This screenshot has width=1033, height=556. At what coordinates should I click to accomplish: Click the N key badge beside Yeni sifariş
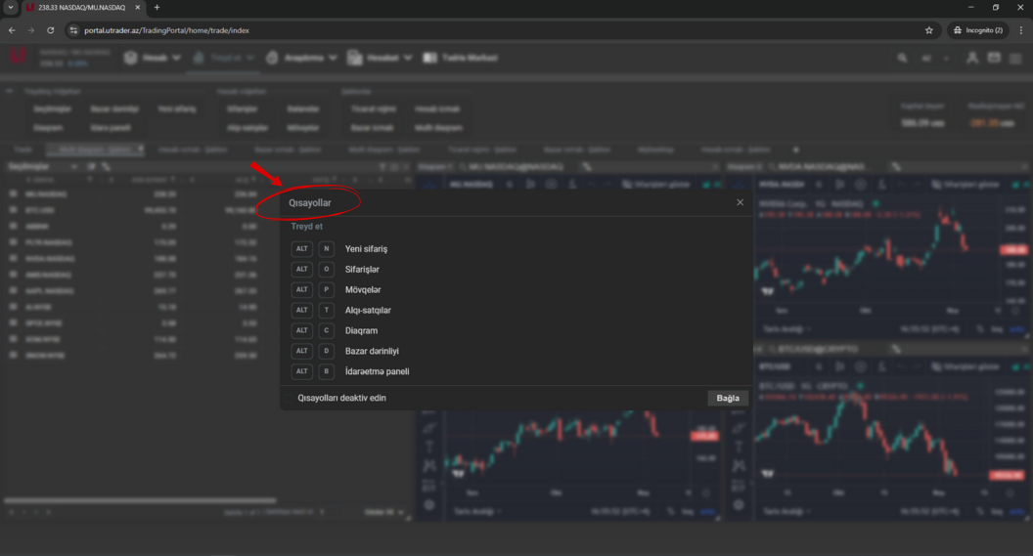(327, 249)
